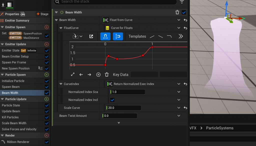Click the vertical snapping magnet icon
Viewport: 256px width, 146px height.
point(118,36)
